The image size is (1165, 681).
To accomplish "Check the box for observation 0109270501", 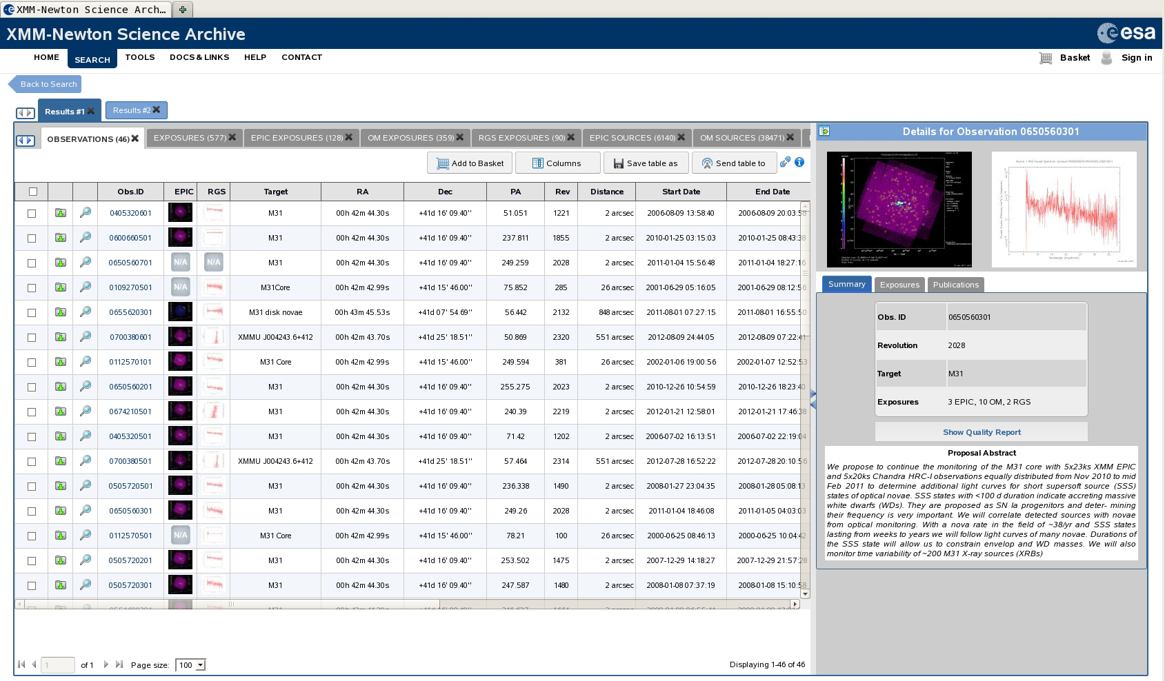I will [32, 288].
